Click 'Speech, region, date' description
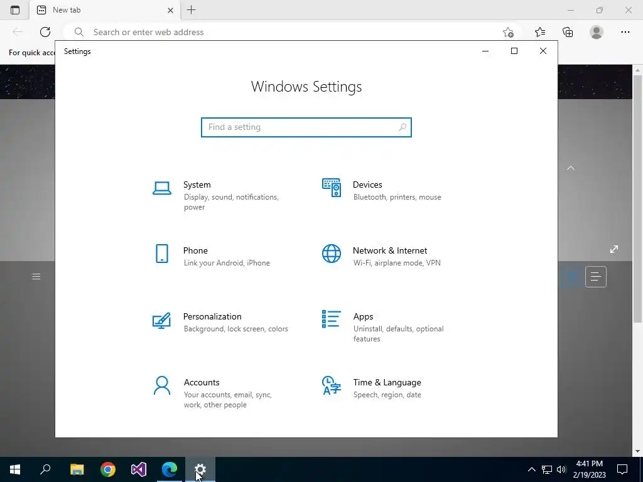The width and height of the screenshot is (643, 482). (387, 395)
